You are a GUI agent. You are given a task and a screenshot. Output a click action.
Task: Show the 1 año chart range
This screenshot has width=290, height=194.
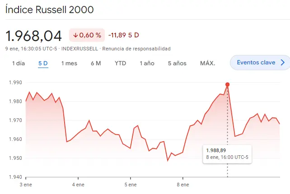[147, 63]
